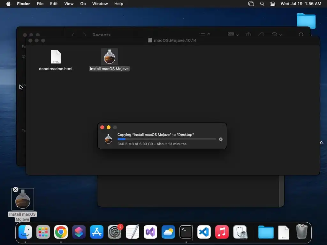
Task: Open the App Store from Dock
Action: pos(97,232)
